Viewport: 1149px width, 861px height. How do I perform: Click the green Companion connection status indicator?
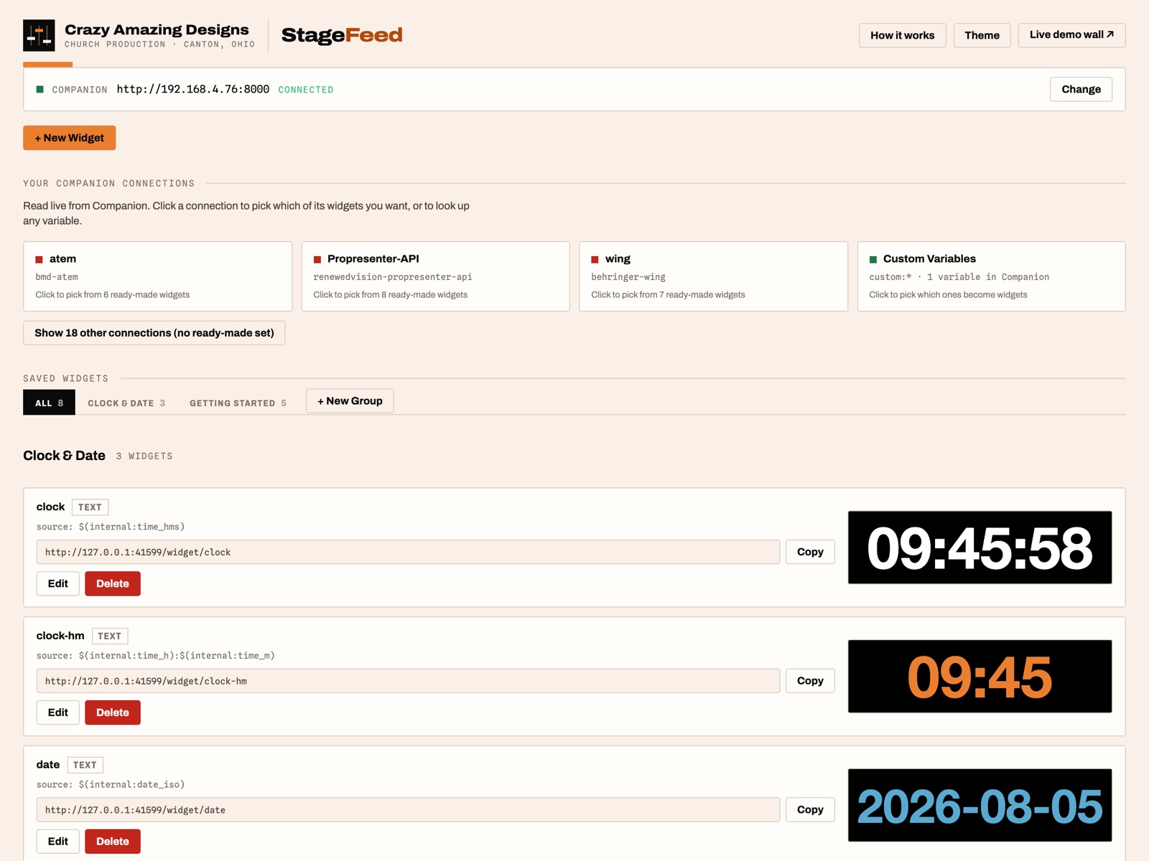pos(40,90)
